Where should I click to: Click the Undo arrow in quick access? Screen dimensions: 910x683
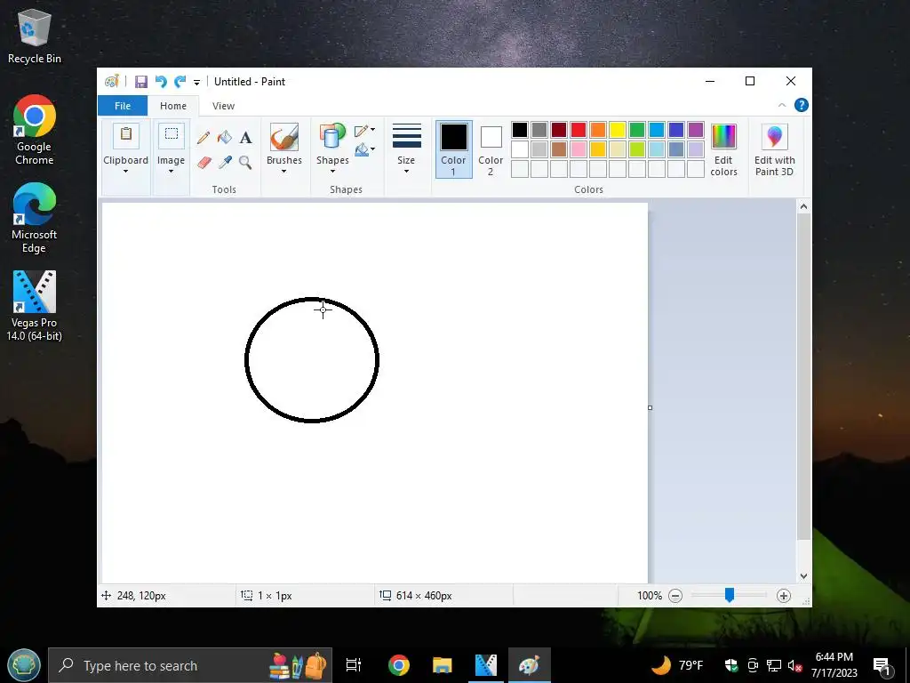point(161,82)
